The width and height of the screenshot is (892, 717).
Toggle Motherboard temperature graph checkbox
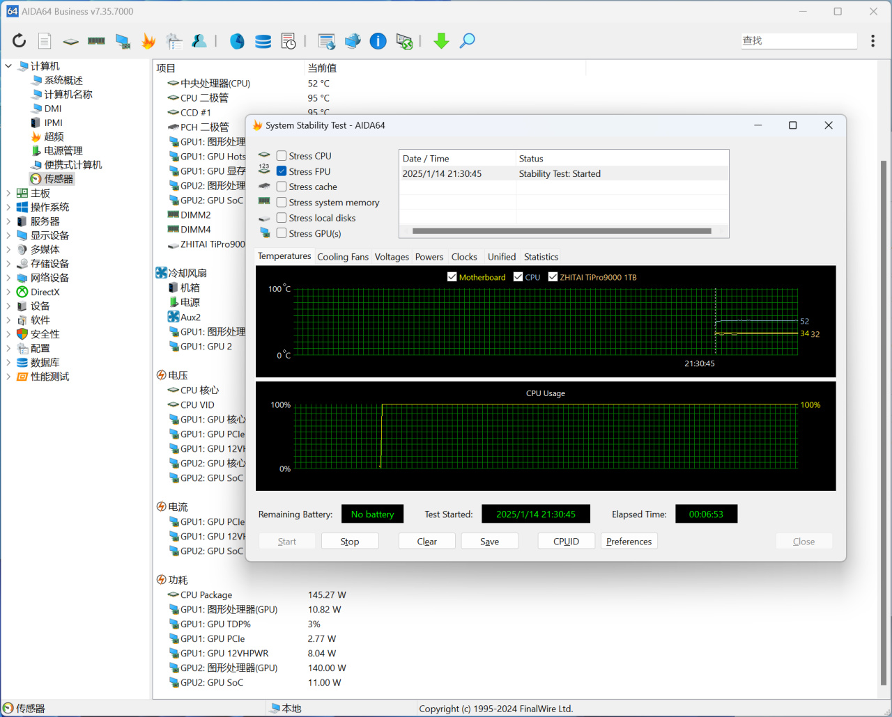[x=452, y=277]
